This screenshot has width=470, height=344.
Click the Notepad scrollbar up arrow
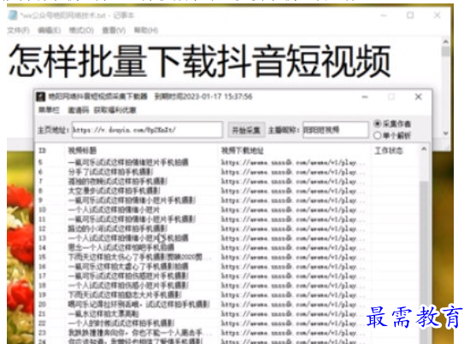point(446,42)
